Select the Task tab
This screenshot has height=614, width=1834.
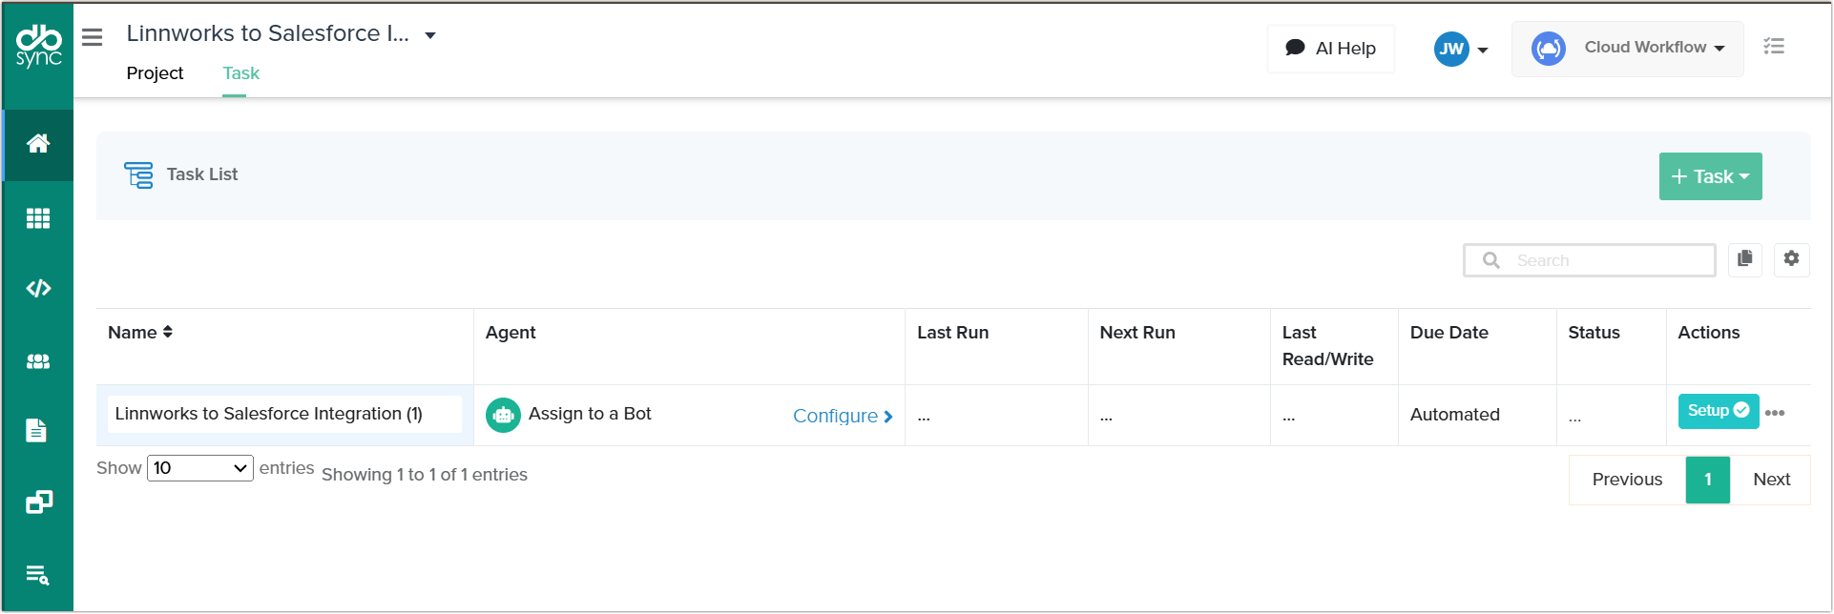[x=240, y=73]
